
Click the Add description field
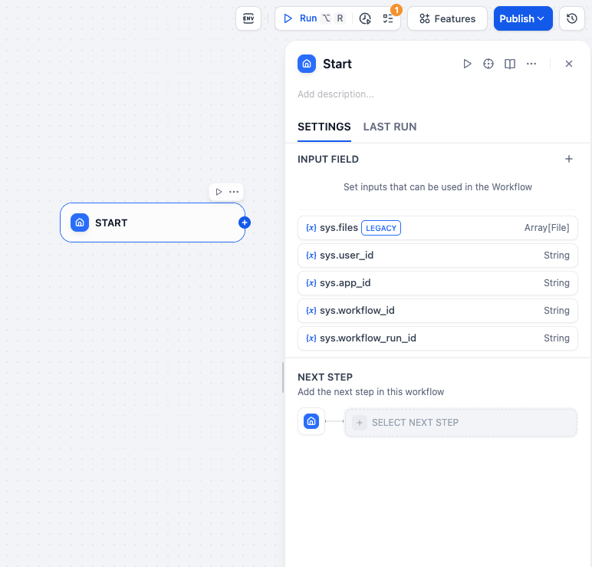[x=336, y=94]
